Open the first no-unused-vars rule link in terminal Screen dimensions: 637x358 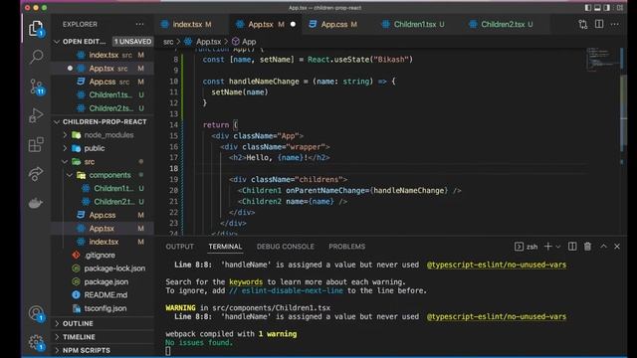pos(497,265)
